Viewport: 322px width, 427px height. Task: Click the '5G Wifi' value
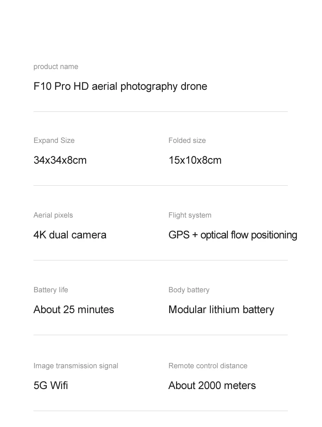[51, 386]
